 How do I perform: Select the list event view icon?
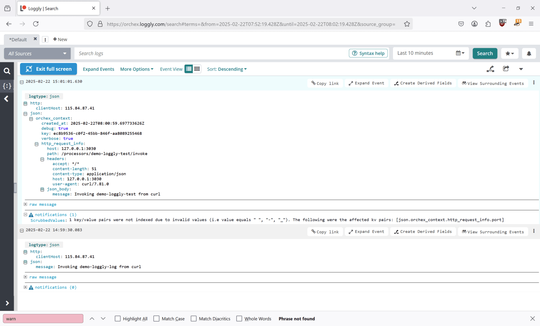click(189, 69)
